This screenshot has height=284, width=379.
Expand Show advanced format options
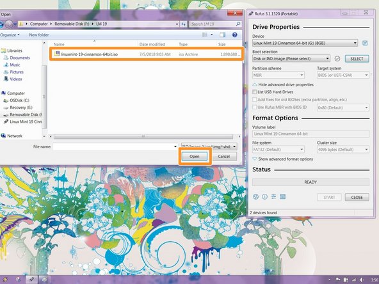pos(282,159)
